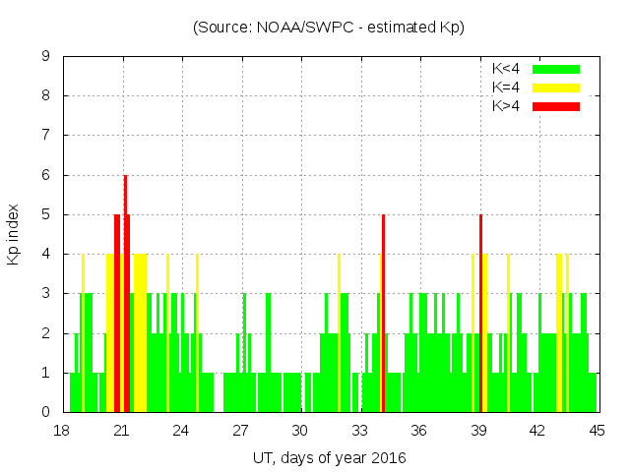The image size is (630, 472).
Task: Click the red Kp 5 bar near day 34
Action: [x=383, y=315]
